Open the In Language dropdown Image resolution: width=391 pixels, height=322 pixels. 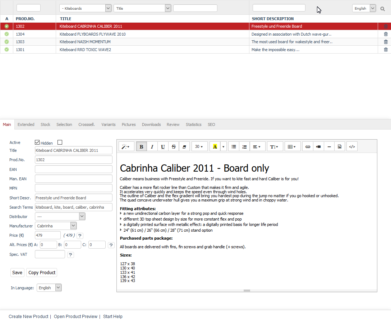(49, 287)
